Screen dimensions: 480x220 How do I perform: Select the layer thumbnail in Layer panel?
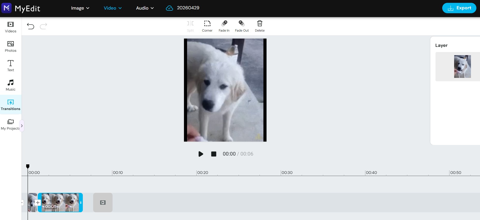(x=462, y=67)
